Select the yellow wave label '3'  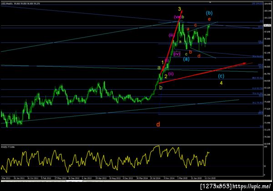point(180,9)
